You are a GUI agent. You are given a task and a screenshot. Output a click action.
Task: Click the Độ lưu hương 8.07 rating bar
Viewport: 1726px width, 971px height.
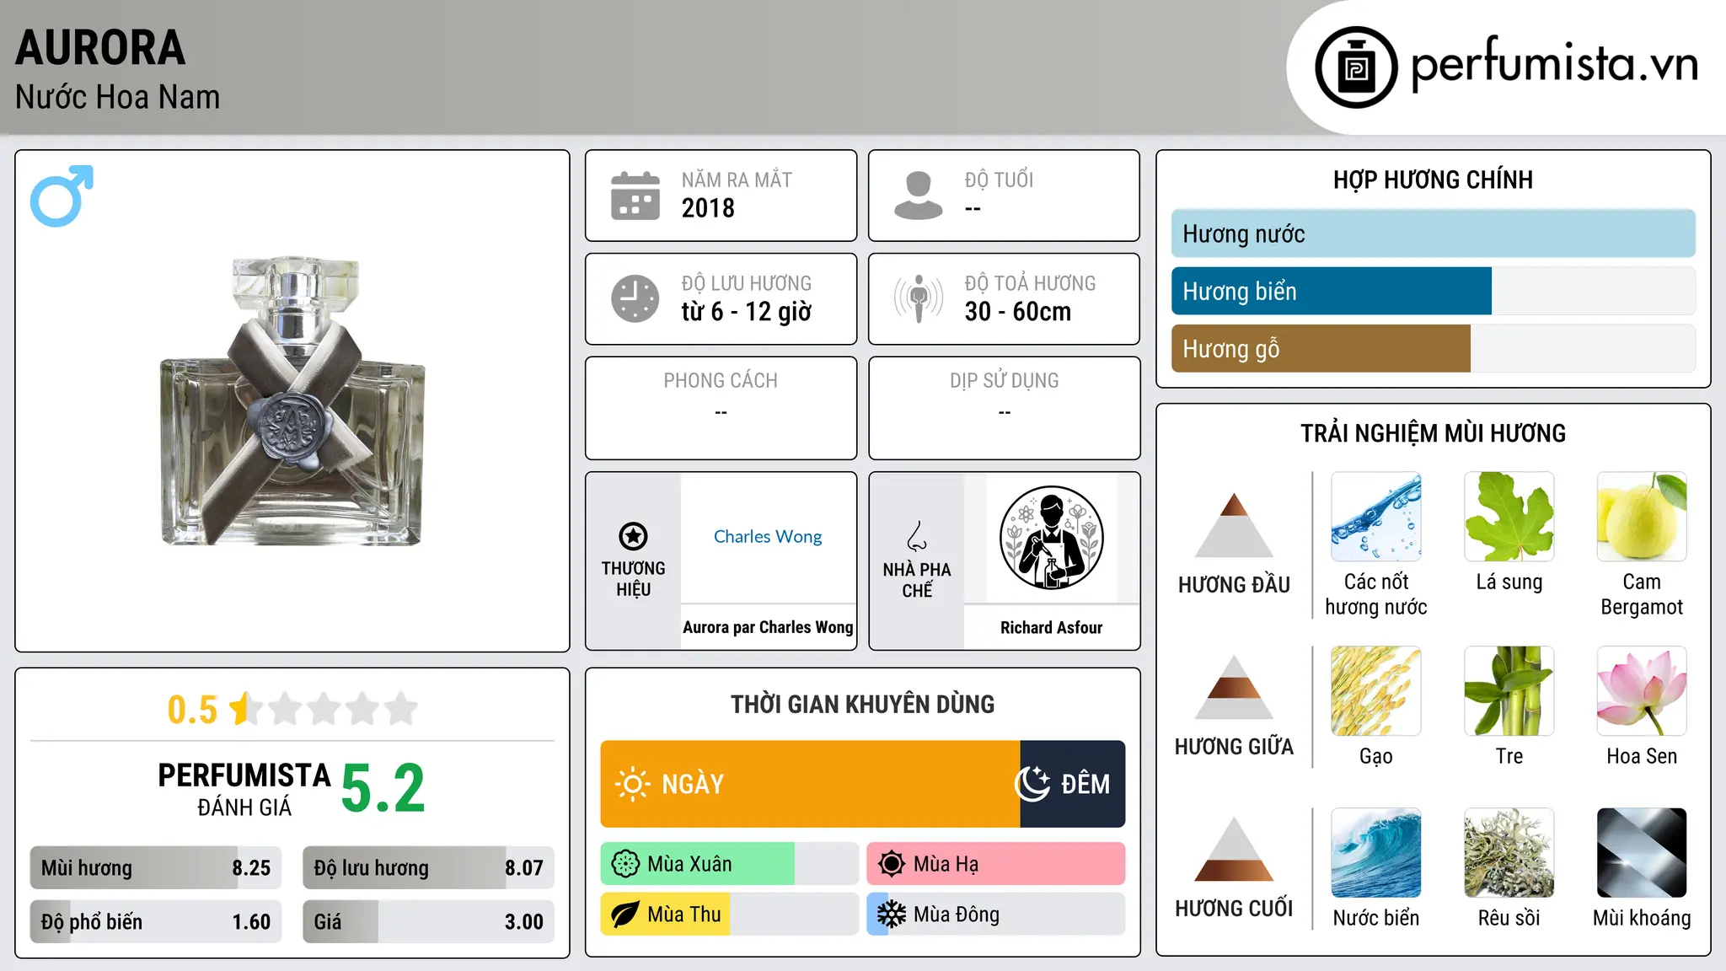429,867
